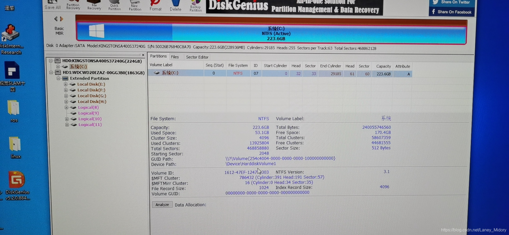The height and width of the screenshot is (235, 509).
Task: Expand the Logical(11) partition node
Action: tap(67, 125)
